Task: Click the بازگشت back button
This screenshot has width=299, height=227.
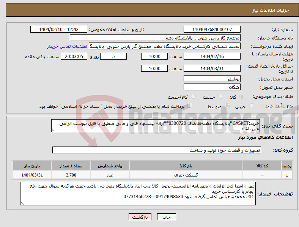Action: [x=140, y=217]
